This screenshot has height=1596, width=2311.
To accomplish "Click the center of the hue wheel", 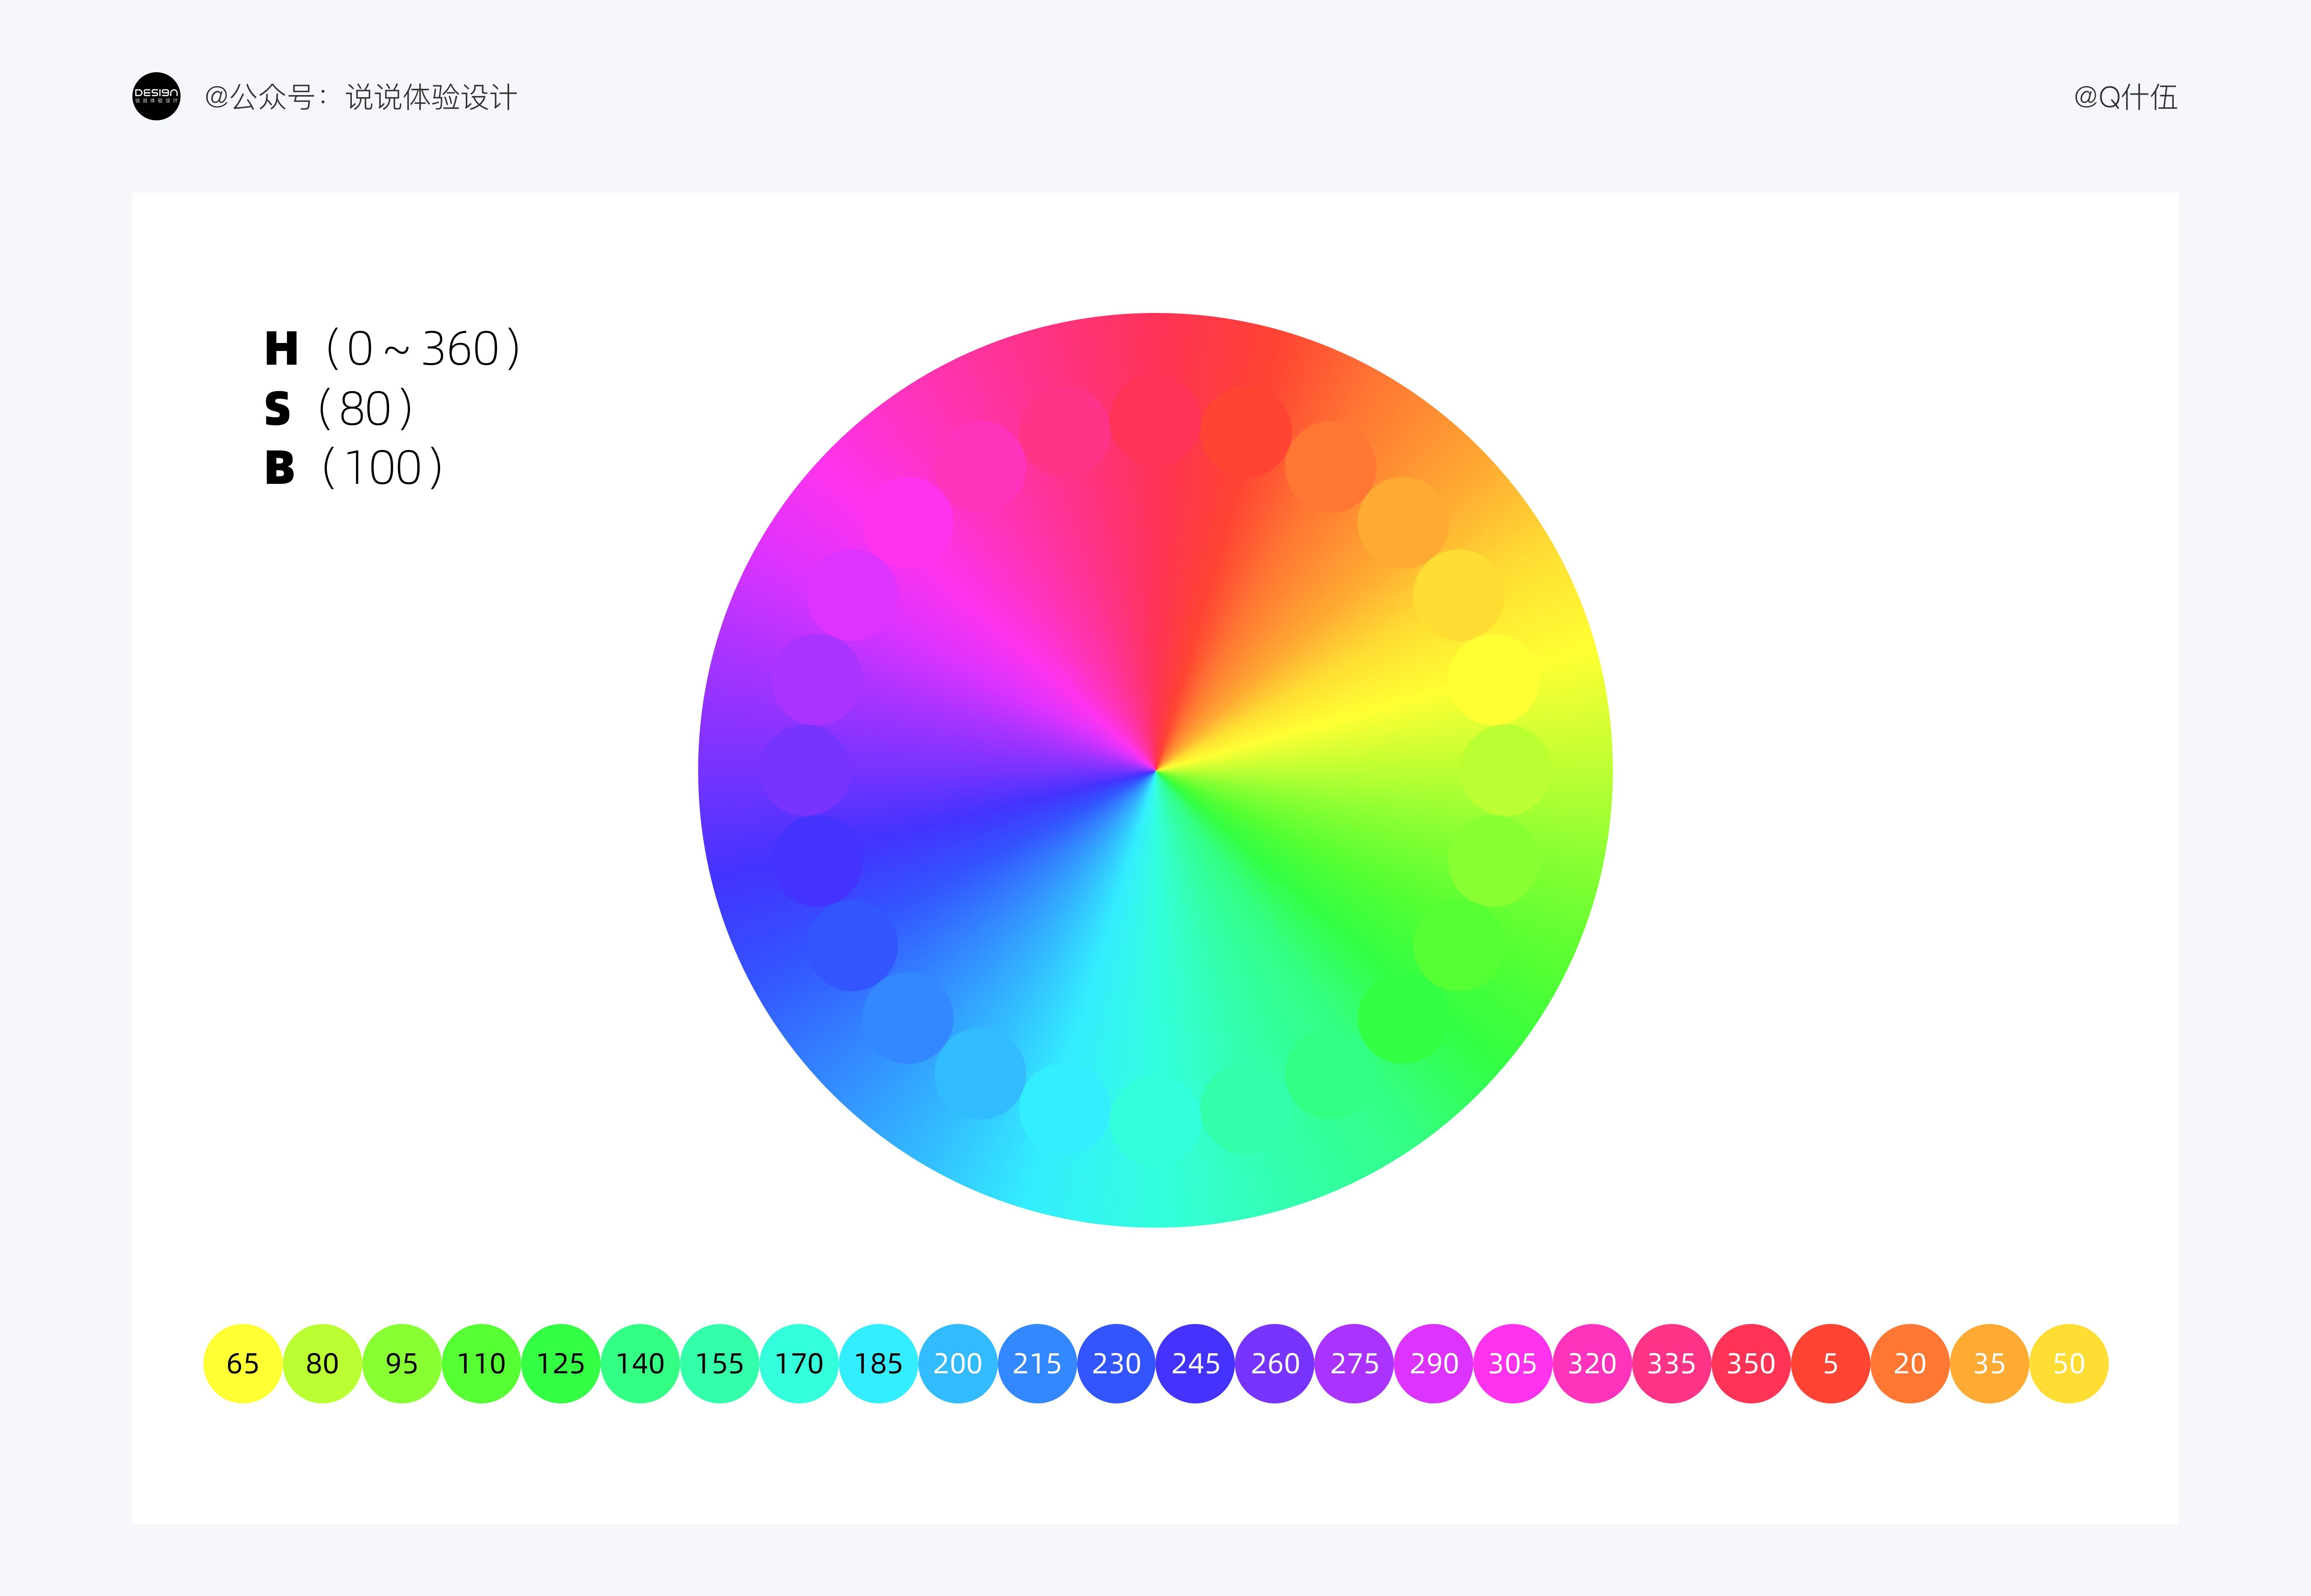I will click(x=1155, y=770).
